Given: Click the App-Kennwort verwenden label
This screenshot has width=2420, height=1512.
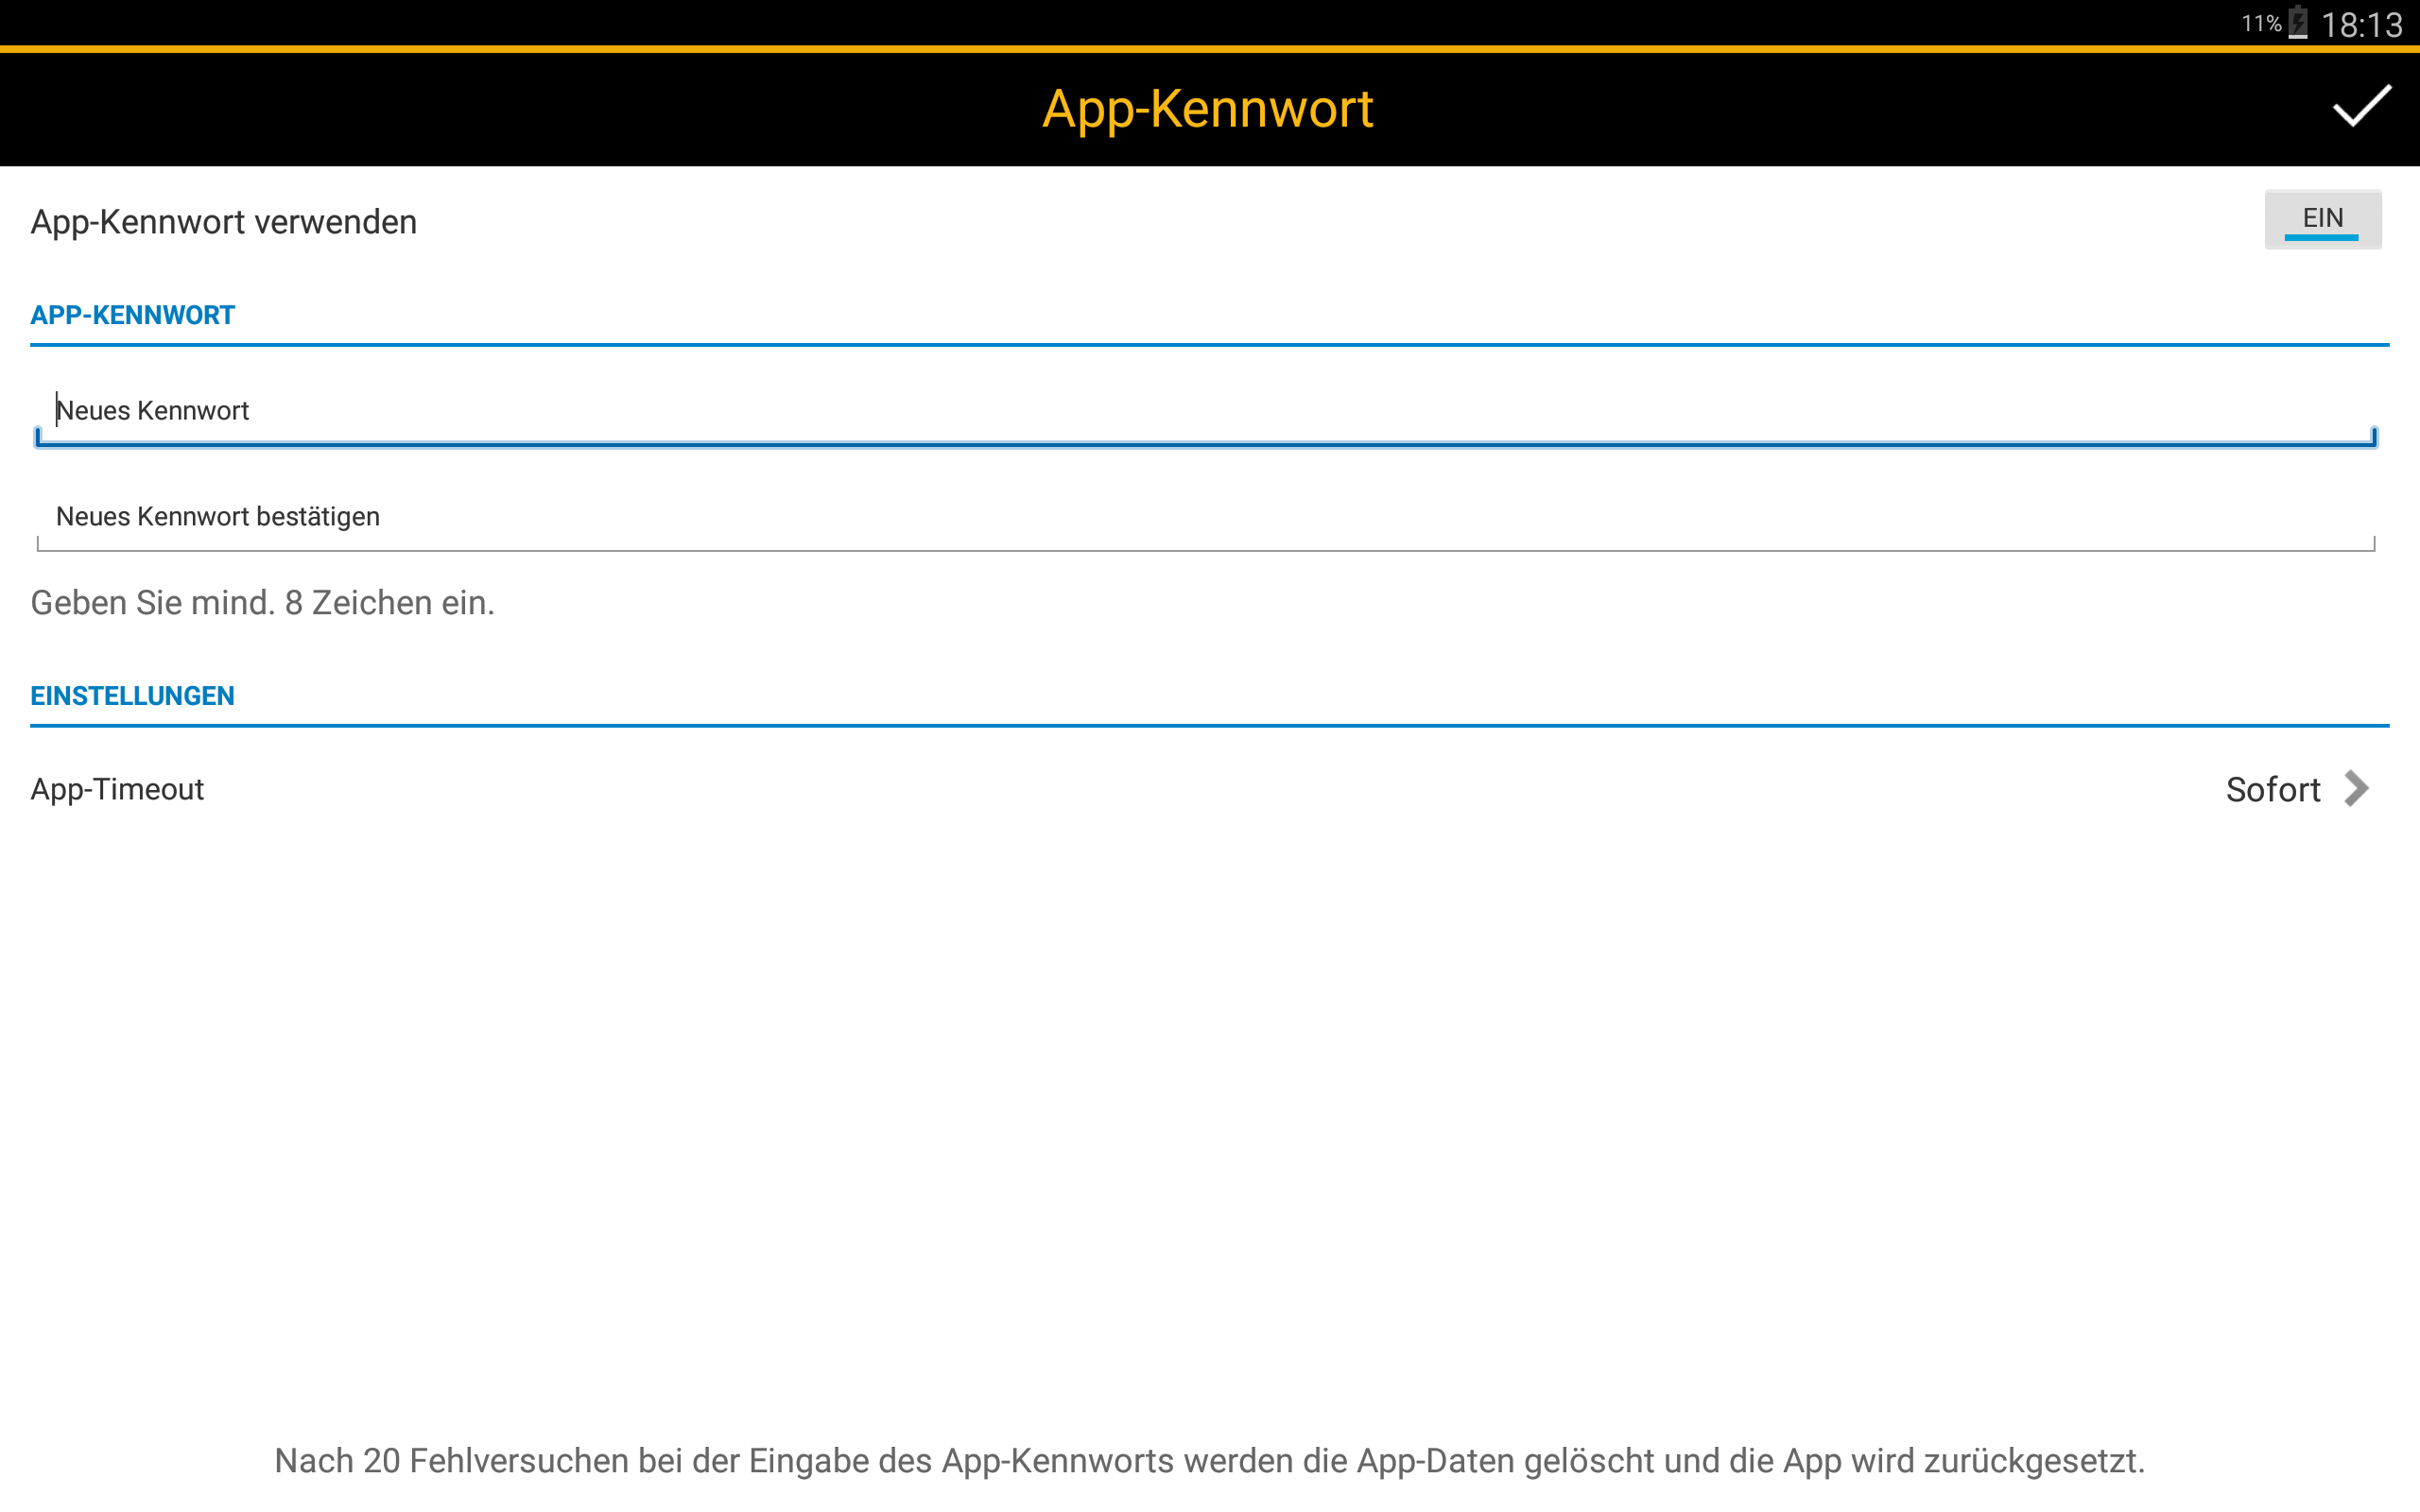Looking at the screenshot, I should pos(223,222).
